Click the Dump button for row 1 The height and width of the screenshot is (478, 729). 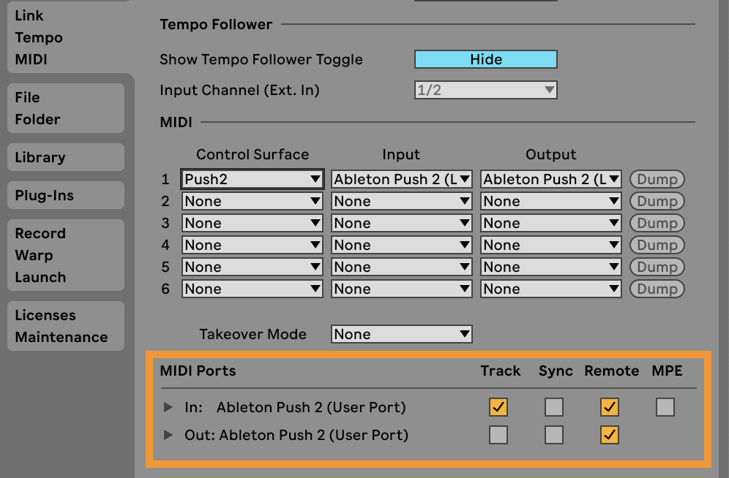pos(657,179)
